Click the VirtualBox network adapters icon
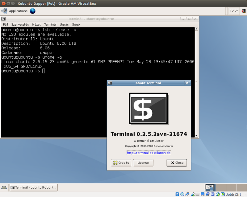 pyautogui.click(x=187, y=195)
